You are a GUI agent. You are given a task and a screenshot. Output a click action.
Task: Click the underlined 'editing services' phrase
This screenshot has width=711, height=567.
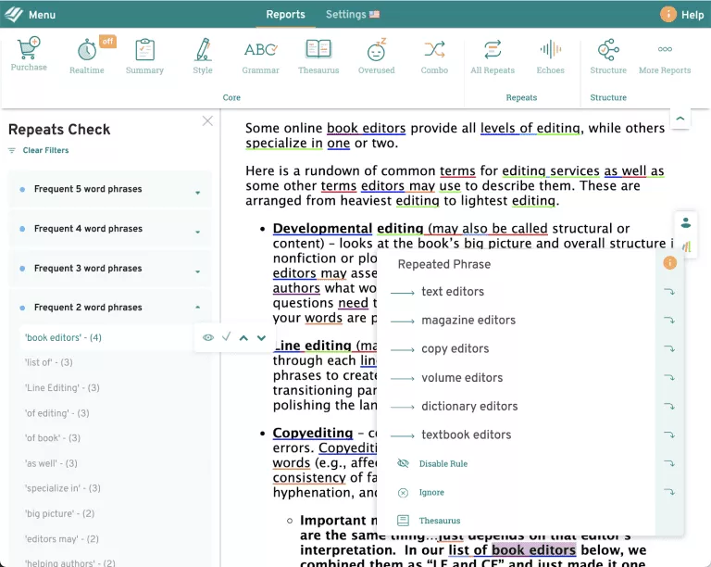point(551,171)
